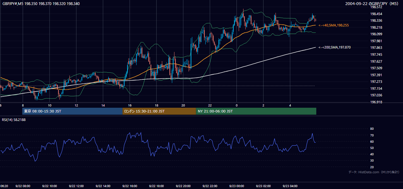Click hour 14 on the price chart time axis
The height and width of the screenshot is (189, 403).
(x=103, y=105)
